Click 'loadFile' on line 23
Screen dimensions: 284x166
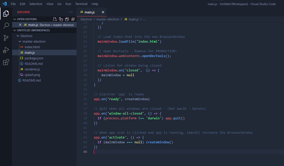point(127,42)
